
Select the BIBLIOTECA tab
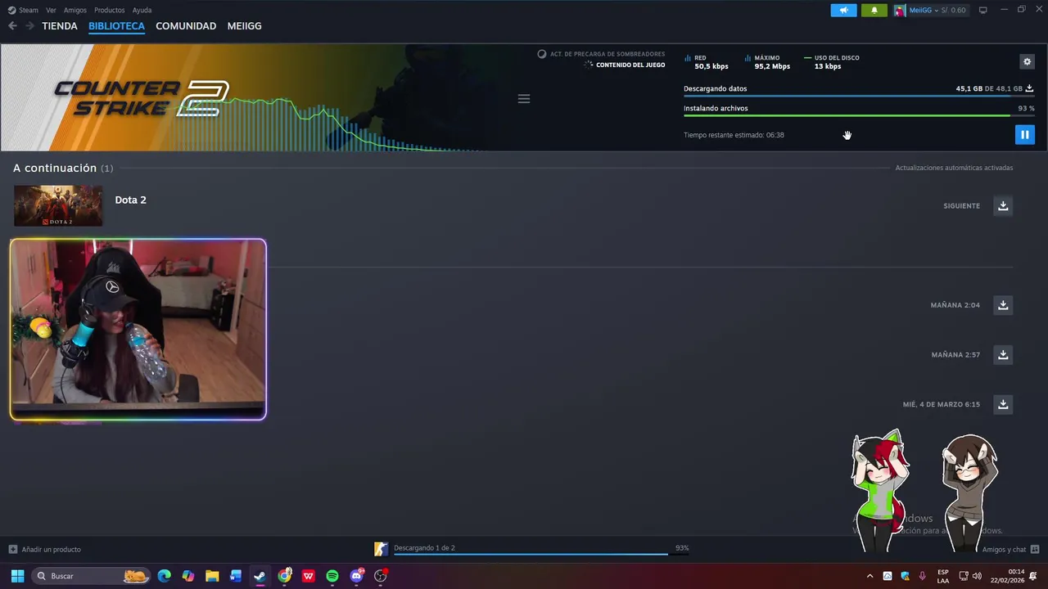click(x=116, y=26)
